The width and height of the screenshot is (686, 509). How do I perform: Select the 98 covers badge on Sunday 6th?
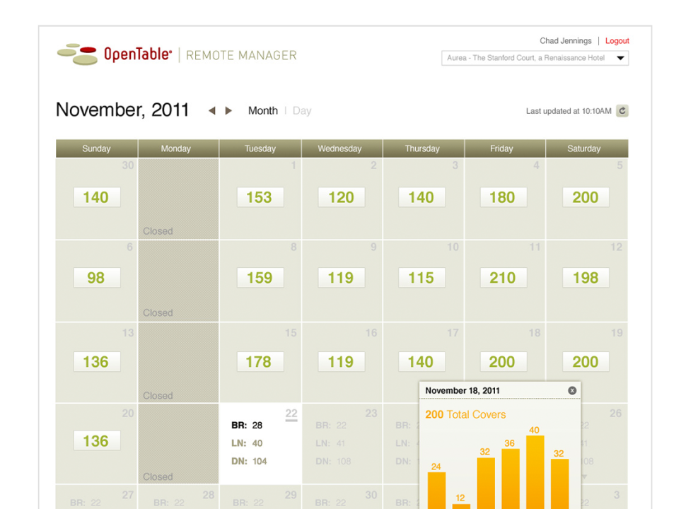[x=96, y=278]
